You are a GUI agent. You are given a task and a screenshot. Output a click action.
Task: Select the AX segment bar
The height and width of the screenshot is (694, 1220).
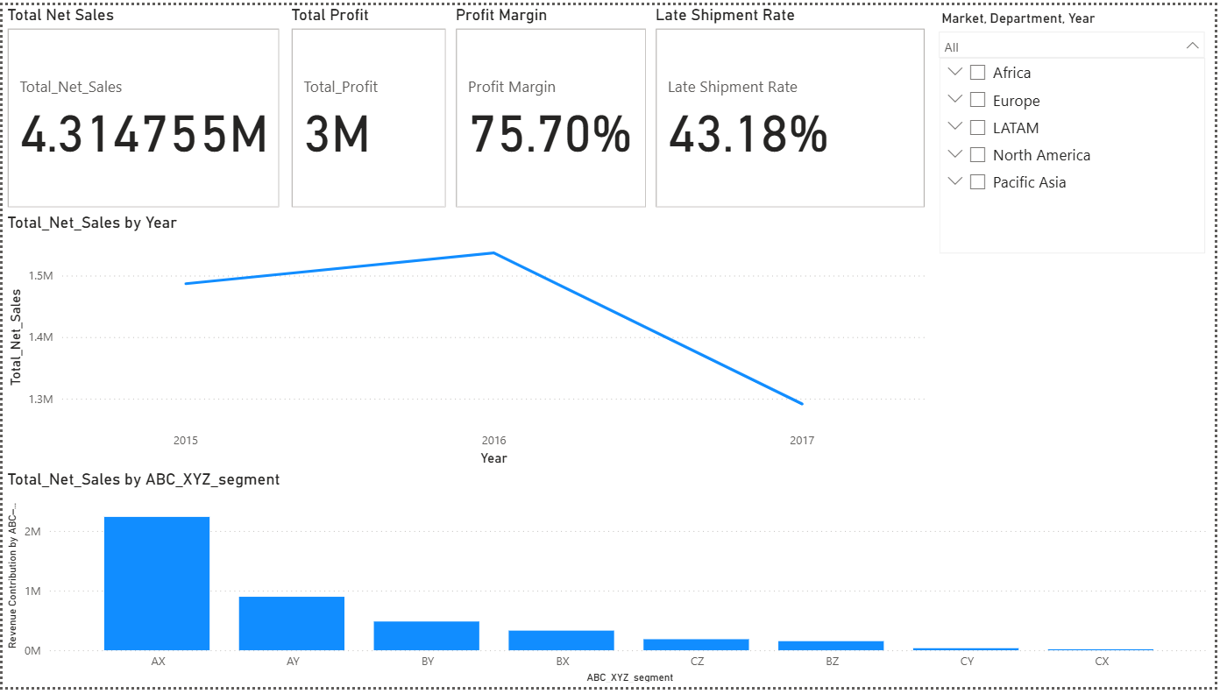157,584
